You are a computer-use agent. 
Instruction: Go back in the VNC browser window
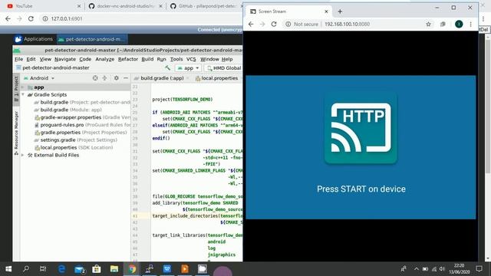point(8,18)
